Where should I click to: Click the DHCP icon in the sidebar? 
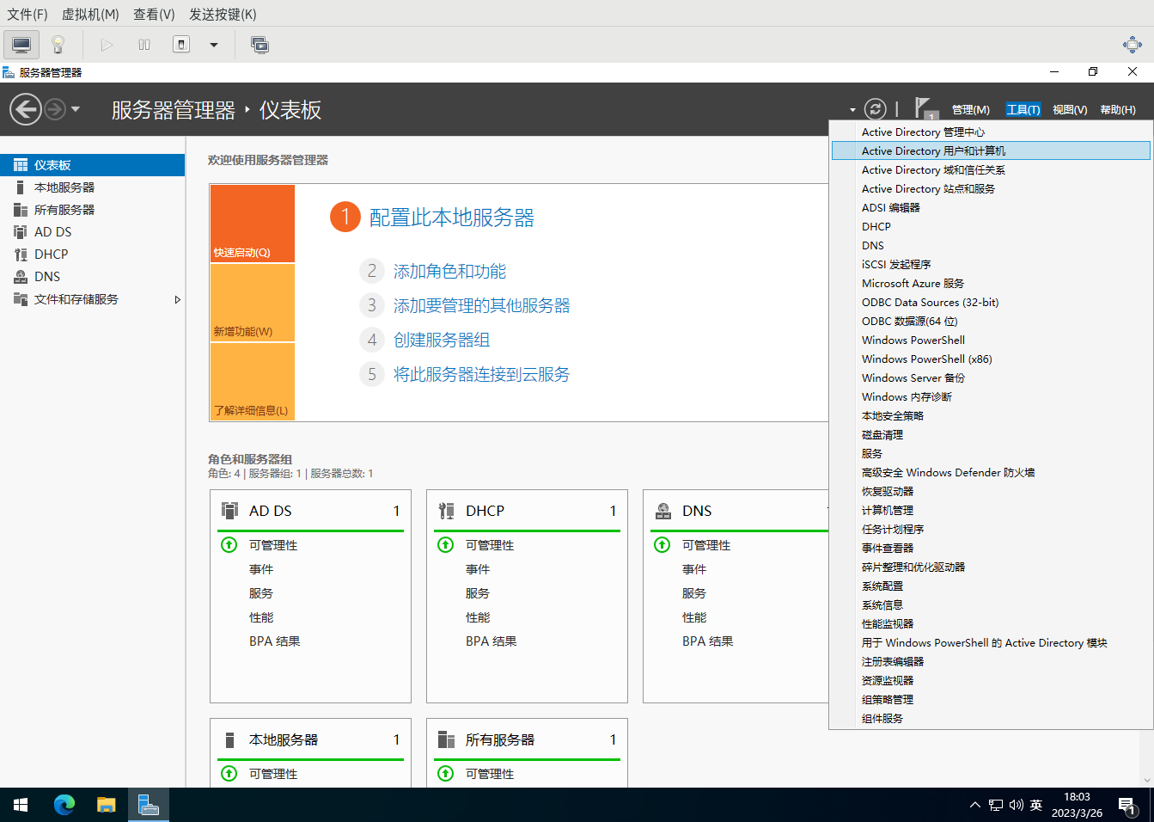(x=20, y=255)
